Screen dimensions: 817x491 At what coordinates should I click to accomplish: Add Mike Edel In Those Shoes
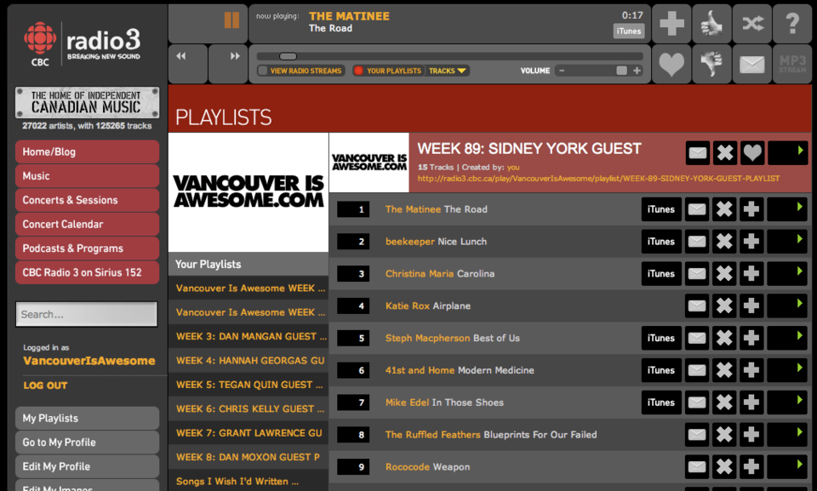751,403
